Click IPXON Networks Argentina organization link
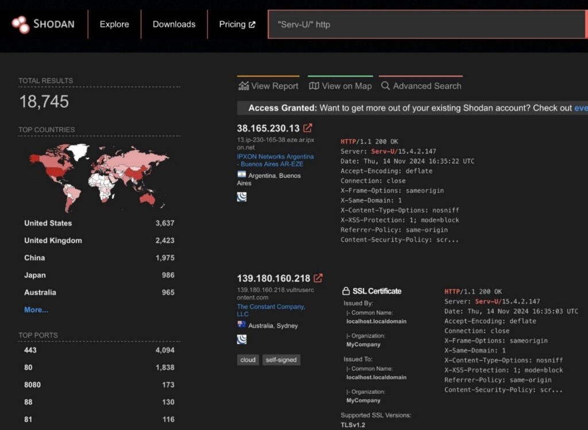This screenshot has width=588, height=430. click(x=275, y=160)
